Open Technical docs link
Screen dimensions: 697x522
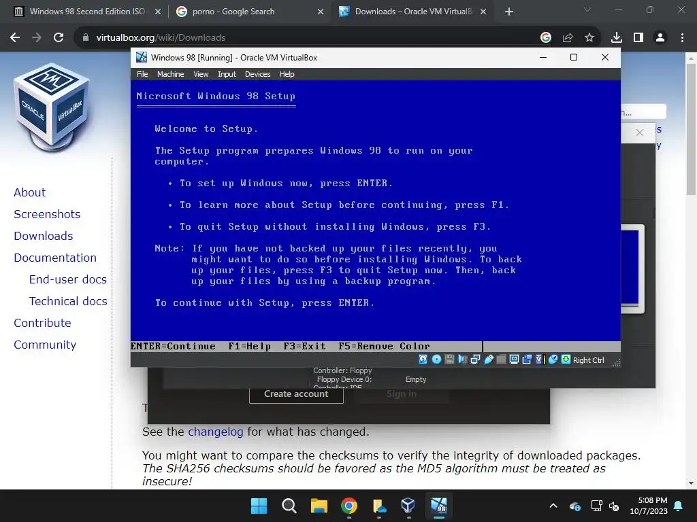coord(68,301)
